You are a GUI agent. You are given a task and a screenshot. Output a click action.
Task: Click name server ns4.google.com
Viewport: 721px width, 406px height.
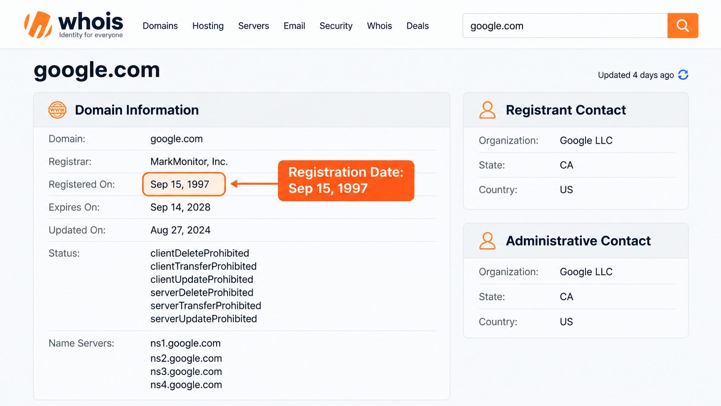186,385
